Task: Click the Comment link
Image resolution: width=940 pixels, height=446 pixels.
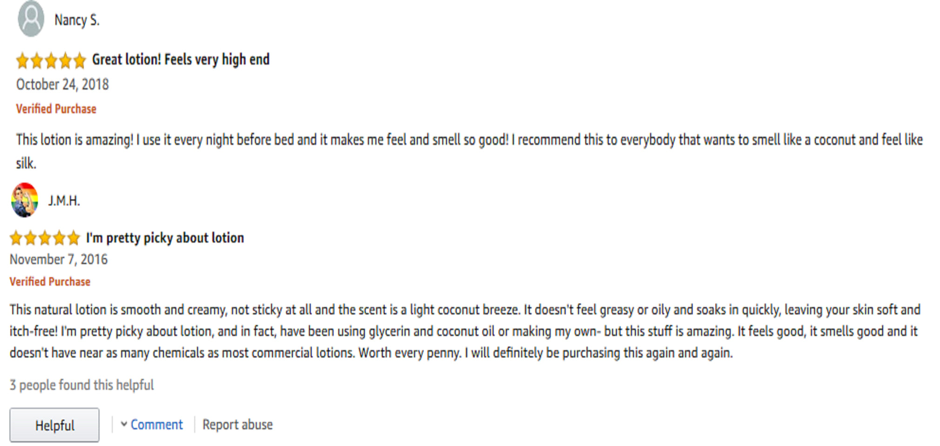Action: [157, 425]
